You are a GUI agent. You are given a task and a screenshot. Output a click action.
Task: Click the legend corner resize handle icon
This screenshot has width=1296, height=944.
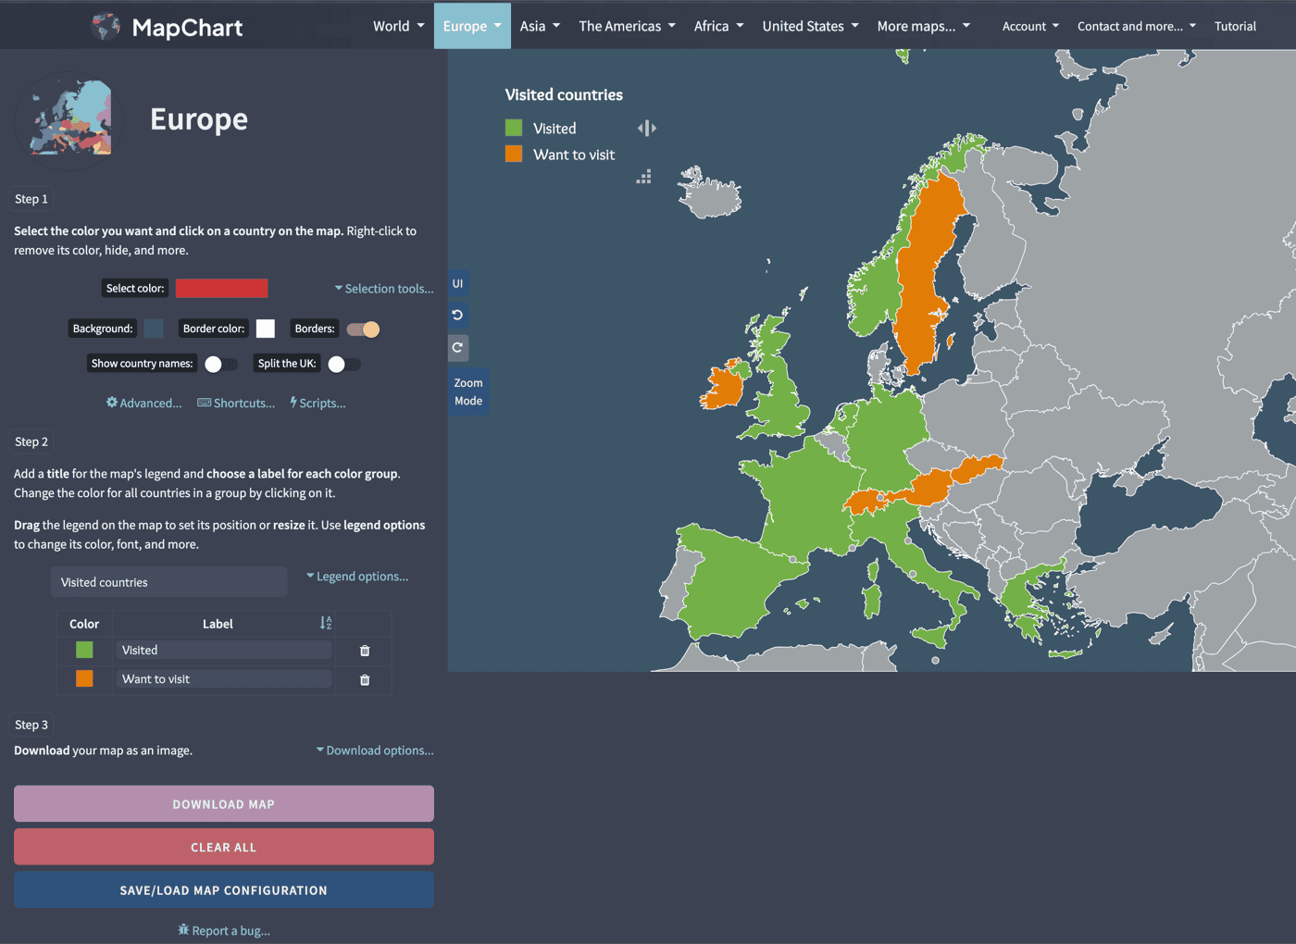(644, 177)
